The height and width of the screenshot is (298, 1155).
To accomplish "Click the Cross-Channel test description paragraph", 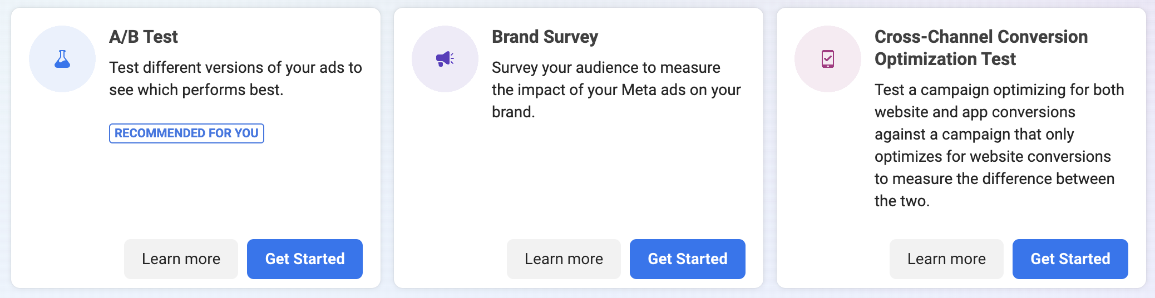I will tap(999, 145).
